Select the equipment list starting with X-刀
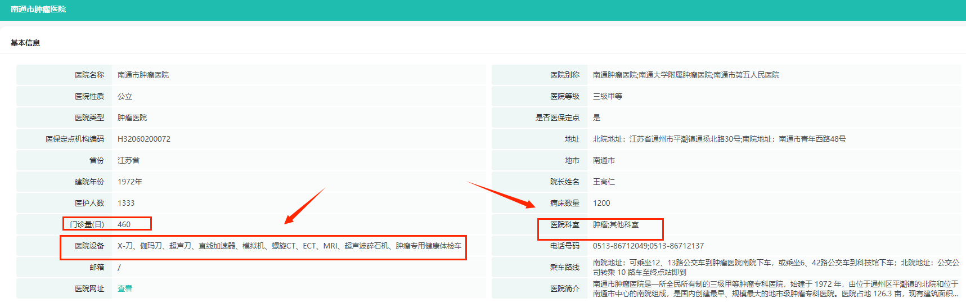This screenshot has height=307, width=966. pos(289,246)
